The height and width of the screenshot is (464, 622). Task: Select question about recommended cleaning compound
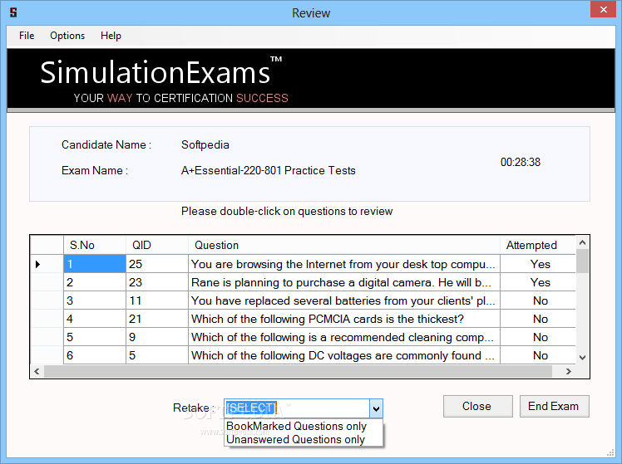(344, 337)
